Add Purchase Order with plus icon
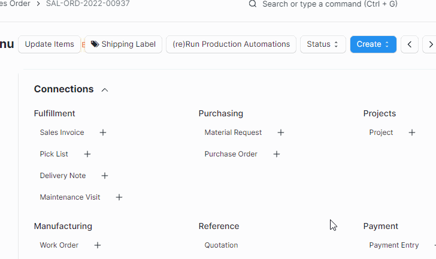Image resolution: width=436 pixels, height=259 pixels. (277, 154)
